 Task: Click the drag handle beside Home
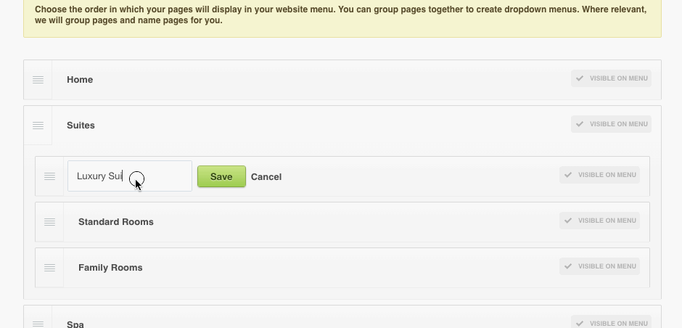38,80
